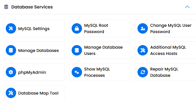This screenshot has width=196, height=100.
Task: Click the phpMyAdmin gear icon
Action: [11, 72]
